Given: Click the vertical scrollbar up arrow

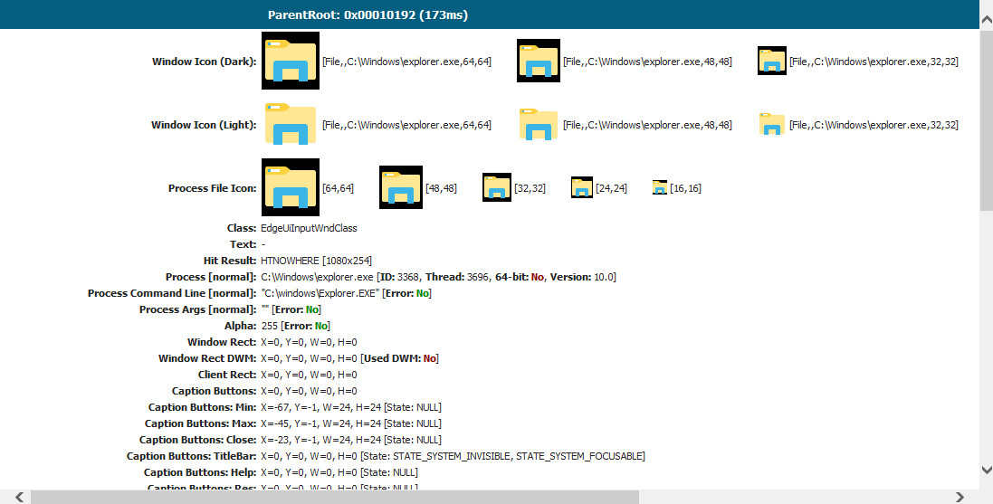Looking at the screenshot, I should (x=986, y=21).
